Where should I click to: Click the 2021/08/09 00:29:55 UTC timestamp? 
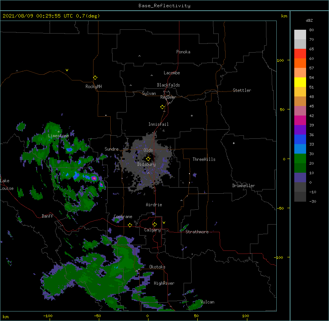coord(38,16)
